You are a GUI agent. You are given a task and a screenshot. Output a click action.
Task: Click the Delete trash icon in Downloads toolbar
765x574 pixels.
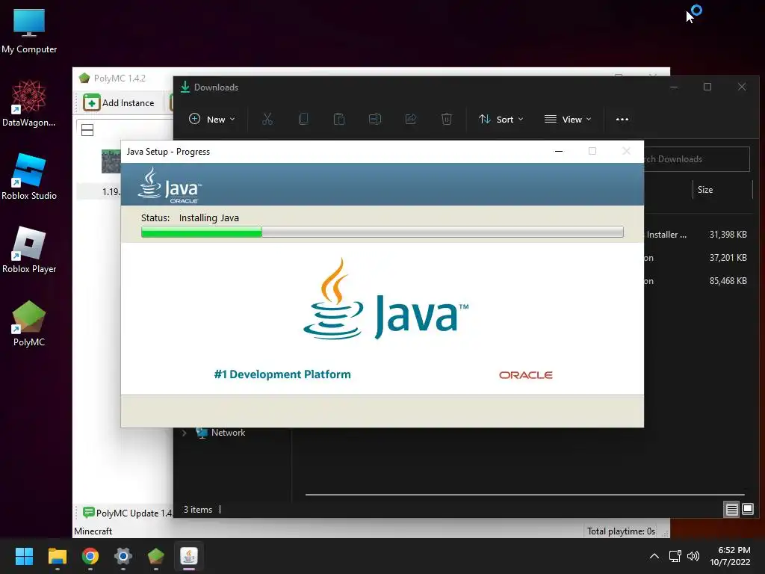[x=447, y=119]
